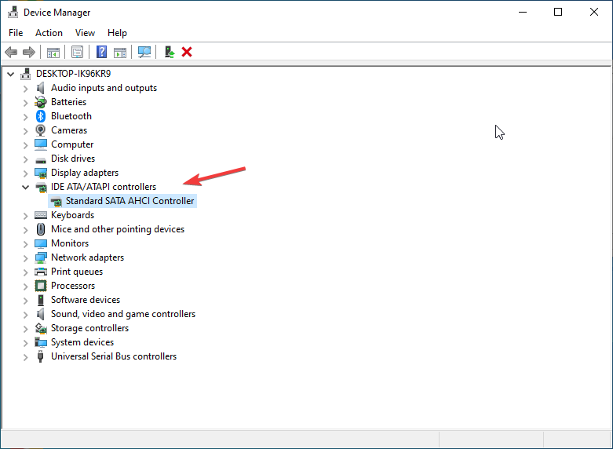
Task: Select IDE ATA/ATAPI controllers label
Action: (103, 187)
